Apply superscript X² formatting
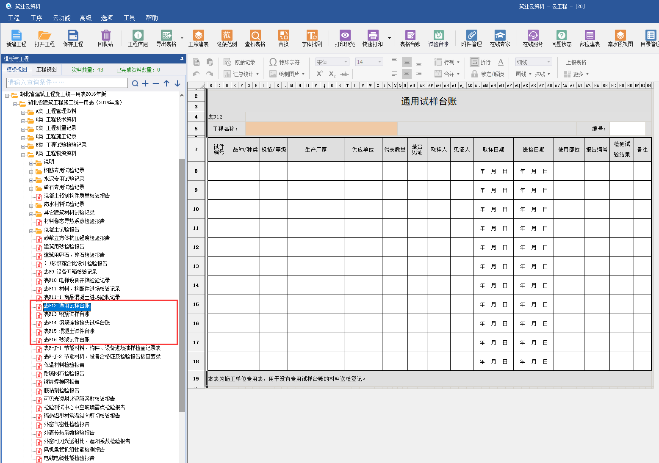659x463 pixels. [320, 74]
